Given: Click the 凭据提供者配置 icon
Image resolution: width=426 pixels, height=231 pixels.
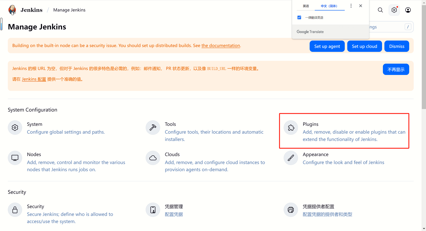Looking at the screenshot, I should coord(291,210).
